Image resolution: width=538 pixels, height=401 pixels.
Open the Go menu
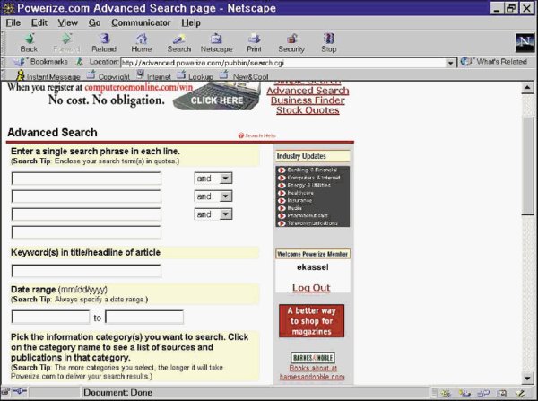(x=94, y=22)
